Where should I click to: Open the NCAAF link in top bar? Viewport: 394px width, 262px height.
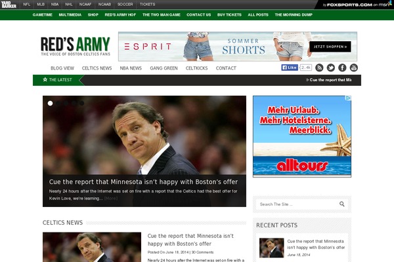coord(85,5)
